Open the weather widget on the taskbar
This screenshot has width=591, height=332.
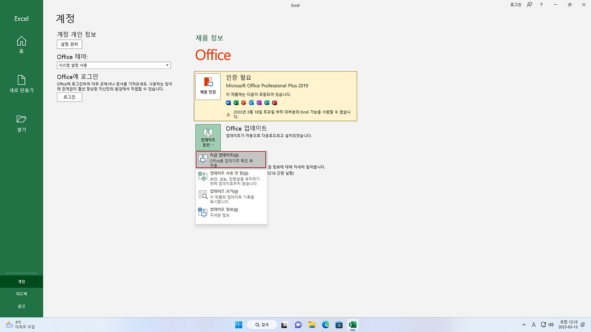pyautogui.click(x=20, y=325)
